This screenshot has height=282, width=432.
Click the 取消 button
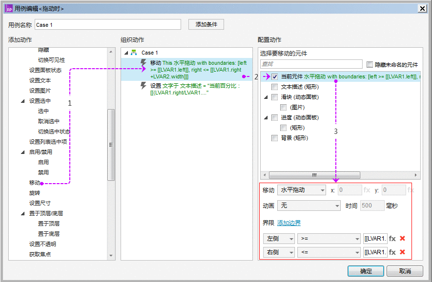[405, 271]
